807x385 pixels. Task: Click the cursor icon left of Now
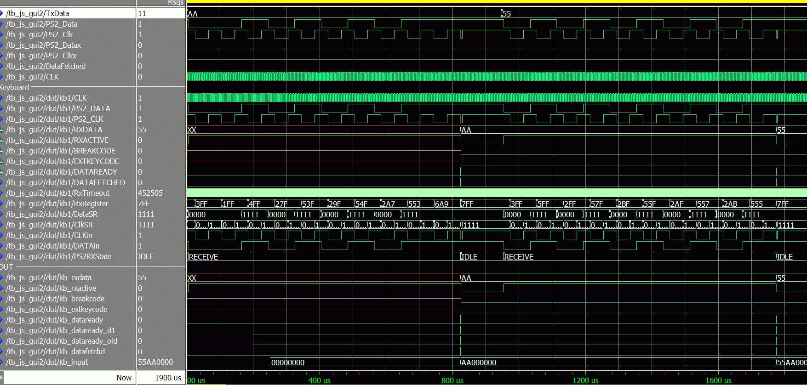coord(2,378)
